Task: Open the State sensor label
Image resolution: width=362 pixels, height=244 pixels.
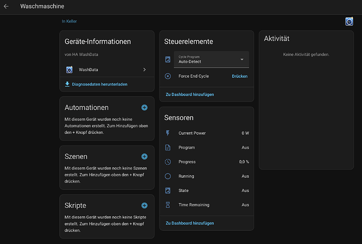Action: coord(183,190)
